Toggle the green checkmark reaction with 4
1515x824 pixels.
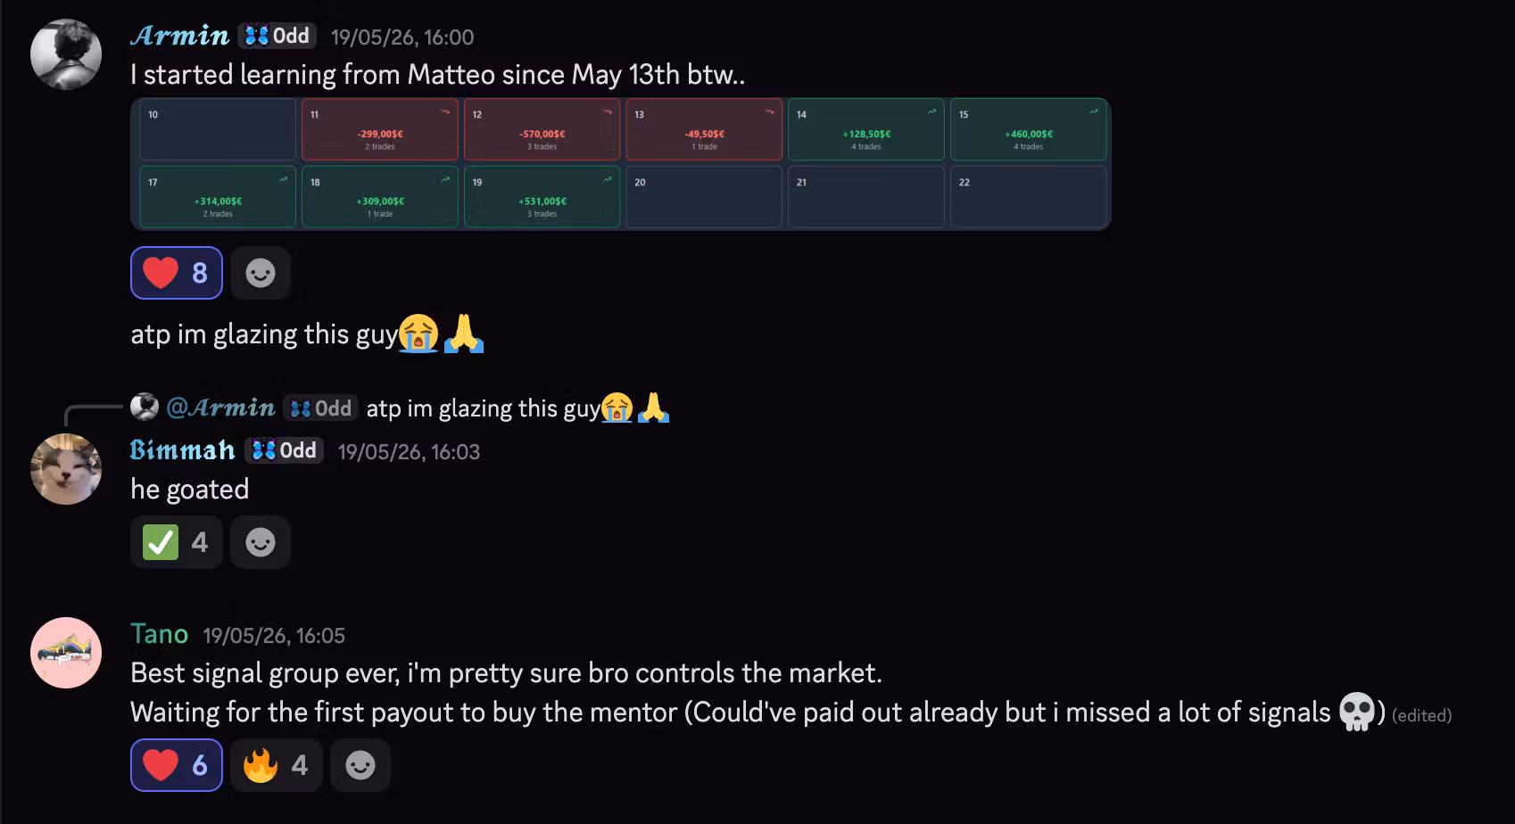click(177, 542)
